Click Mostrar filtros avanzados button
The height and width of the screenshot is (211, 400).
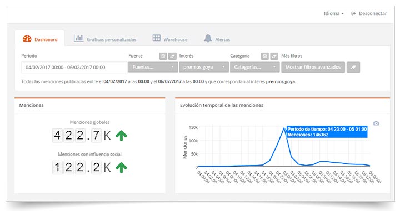(x=313, y=67)
